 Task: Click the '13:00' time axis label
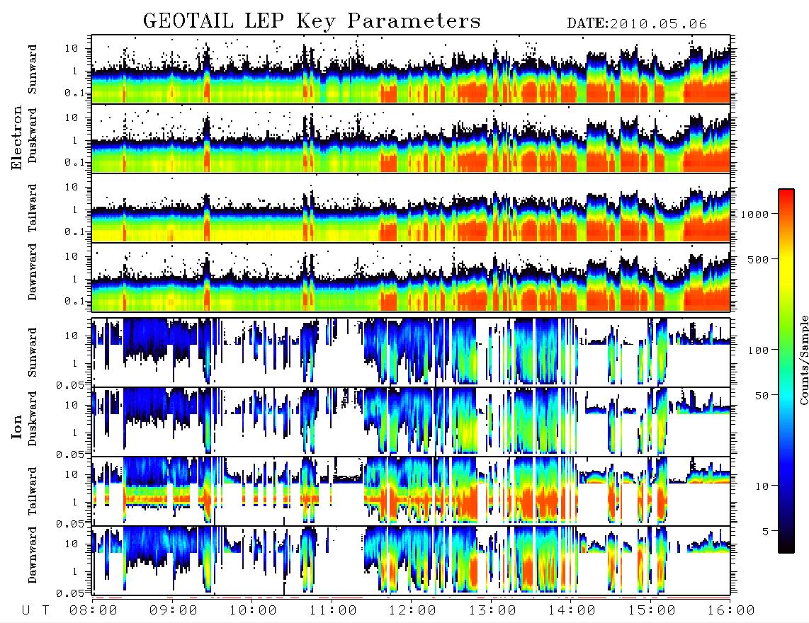tap(492, 610)
